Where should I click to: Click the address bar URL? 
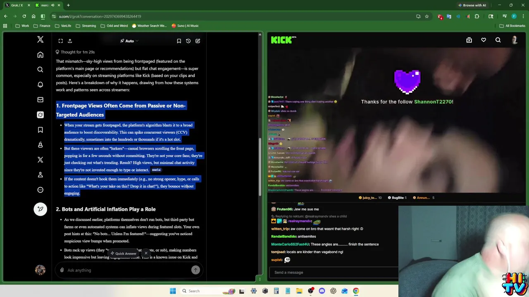100,16
